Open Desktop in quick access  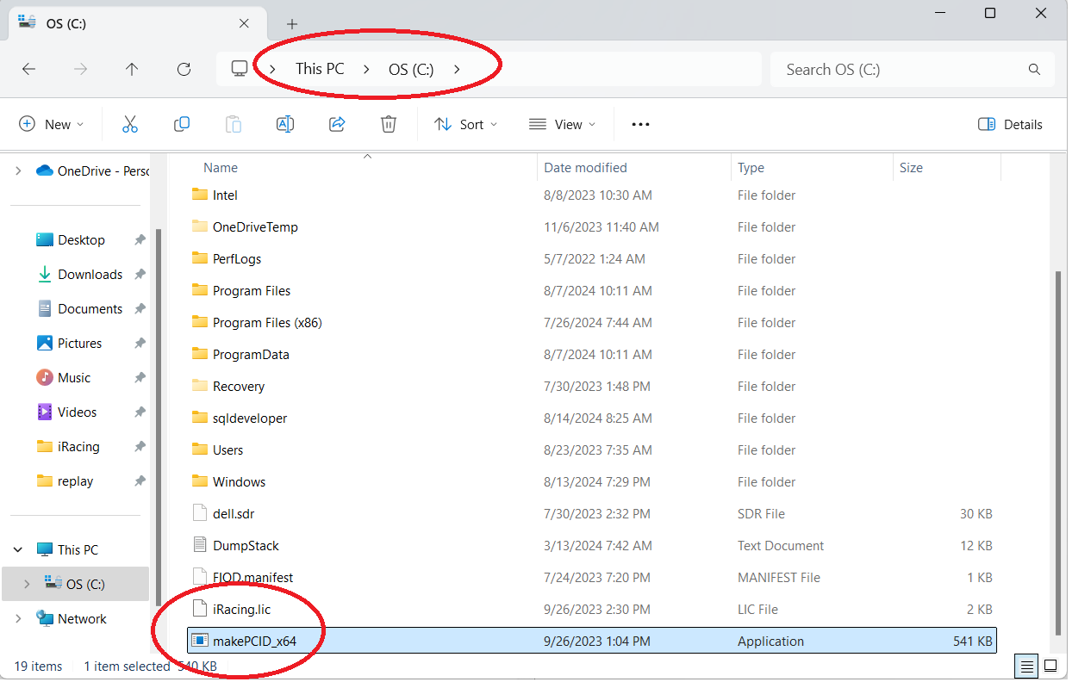tap(80, 239)
